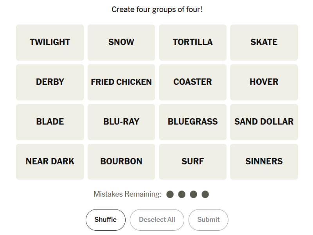
Task: Select the FRIED CHICKEN tile
Action: 121,82
